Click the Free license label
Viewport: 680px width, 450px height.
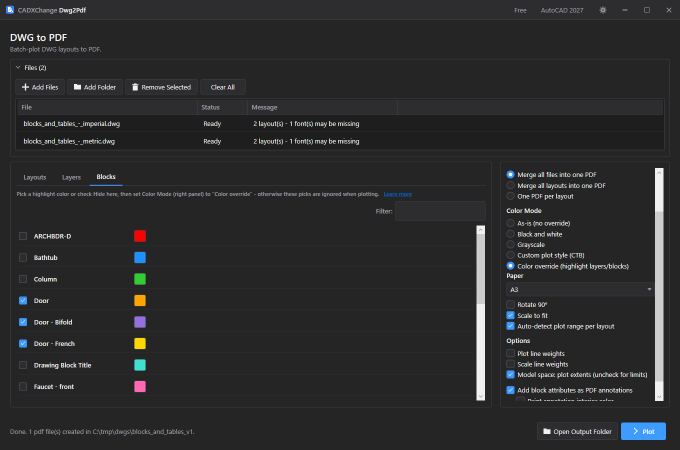coord(520,10)
